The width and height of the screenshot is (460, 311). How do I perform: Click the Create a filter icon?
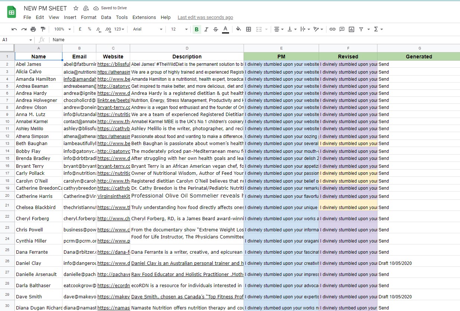[361, 29]
